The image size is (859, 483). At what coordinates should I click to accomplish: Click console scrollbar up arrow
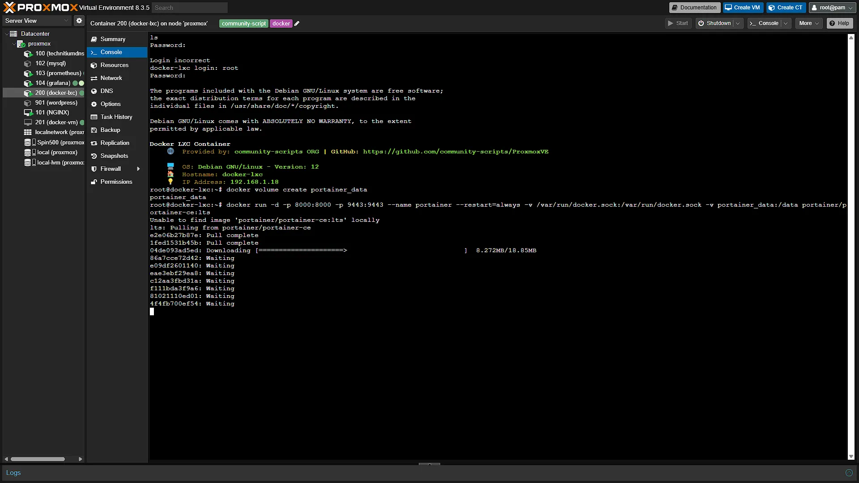point(851,38)
